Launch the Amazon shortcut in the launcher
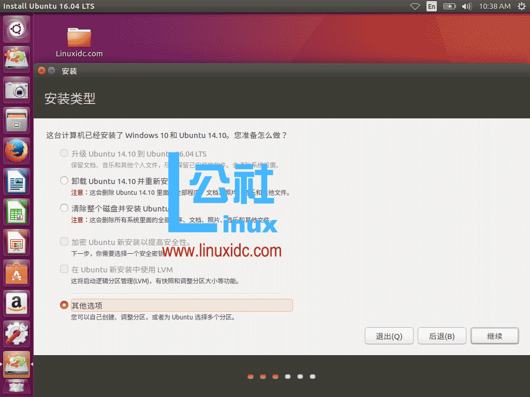The image size is (530, 397). 16,303
